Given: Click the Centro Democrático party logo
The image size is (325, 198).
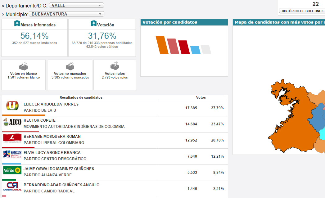Looking at the screenshot, I should 12,154.
